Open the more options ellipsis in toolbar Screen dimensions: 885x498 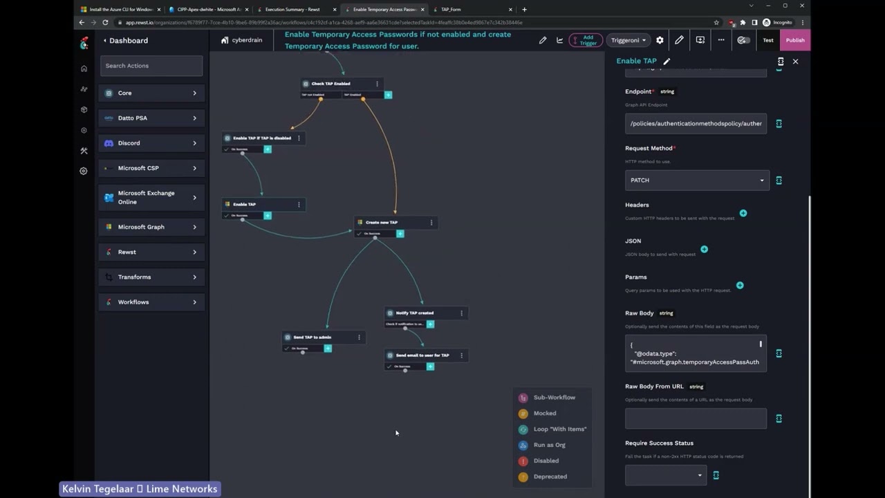[x=721, y=40]
